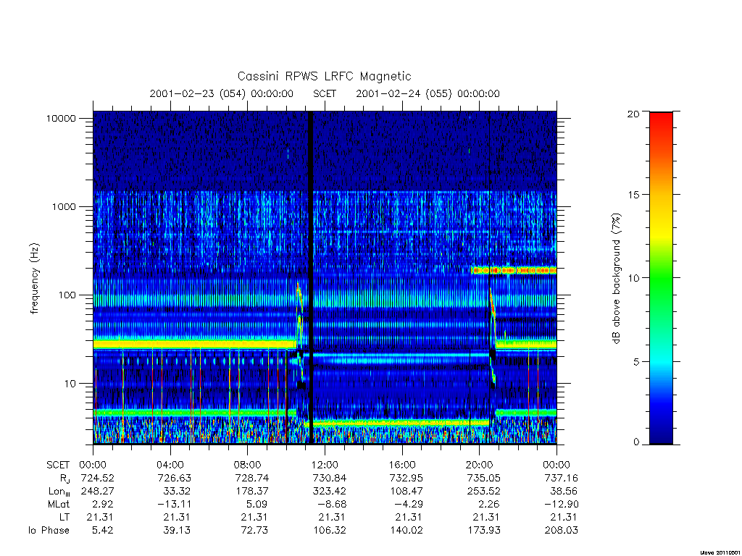Image resolution: width=742 pixels, height=556 pixels.
Task: Select the end date '2001-02-24 (055) 00:00:00'
Action: coord(428,93)
